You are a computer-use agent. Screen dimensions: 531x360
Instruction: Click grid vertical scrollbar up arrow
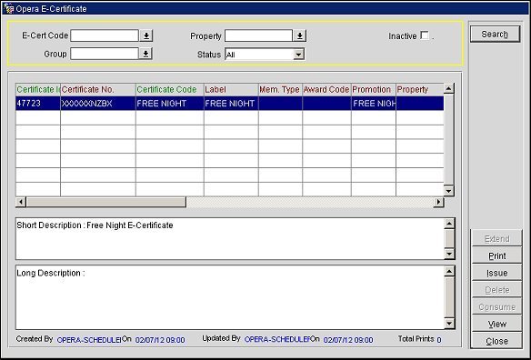click(x=448, y=89)
